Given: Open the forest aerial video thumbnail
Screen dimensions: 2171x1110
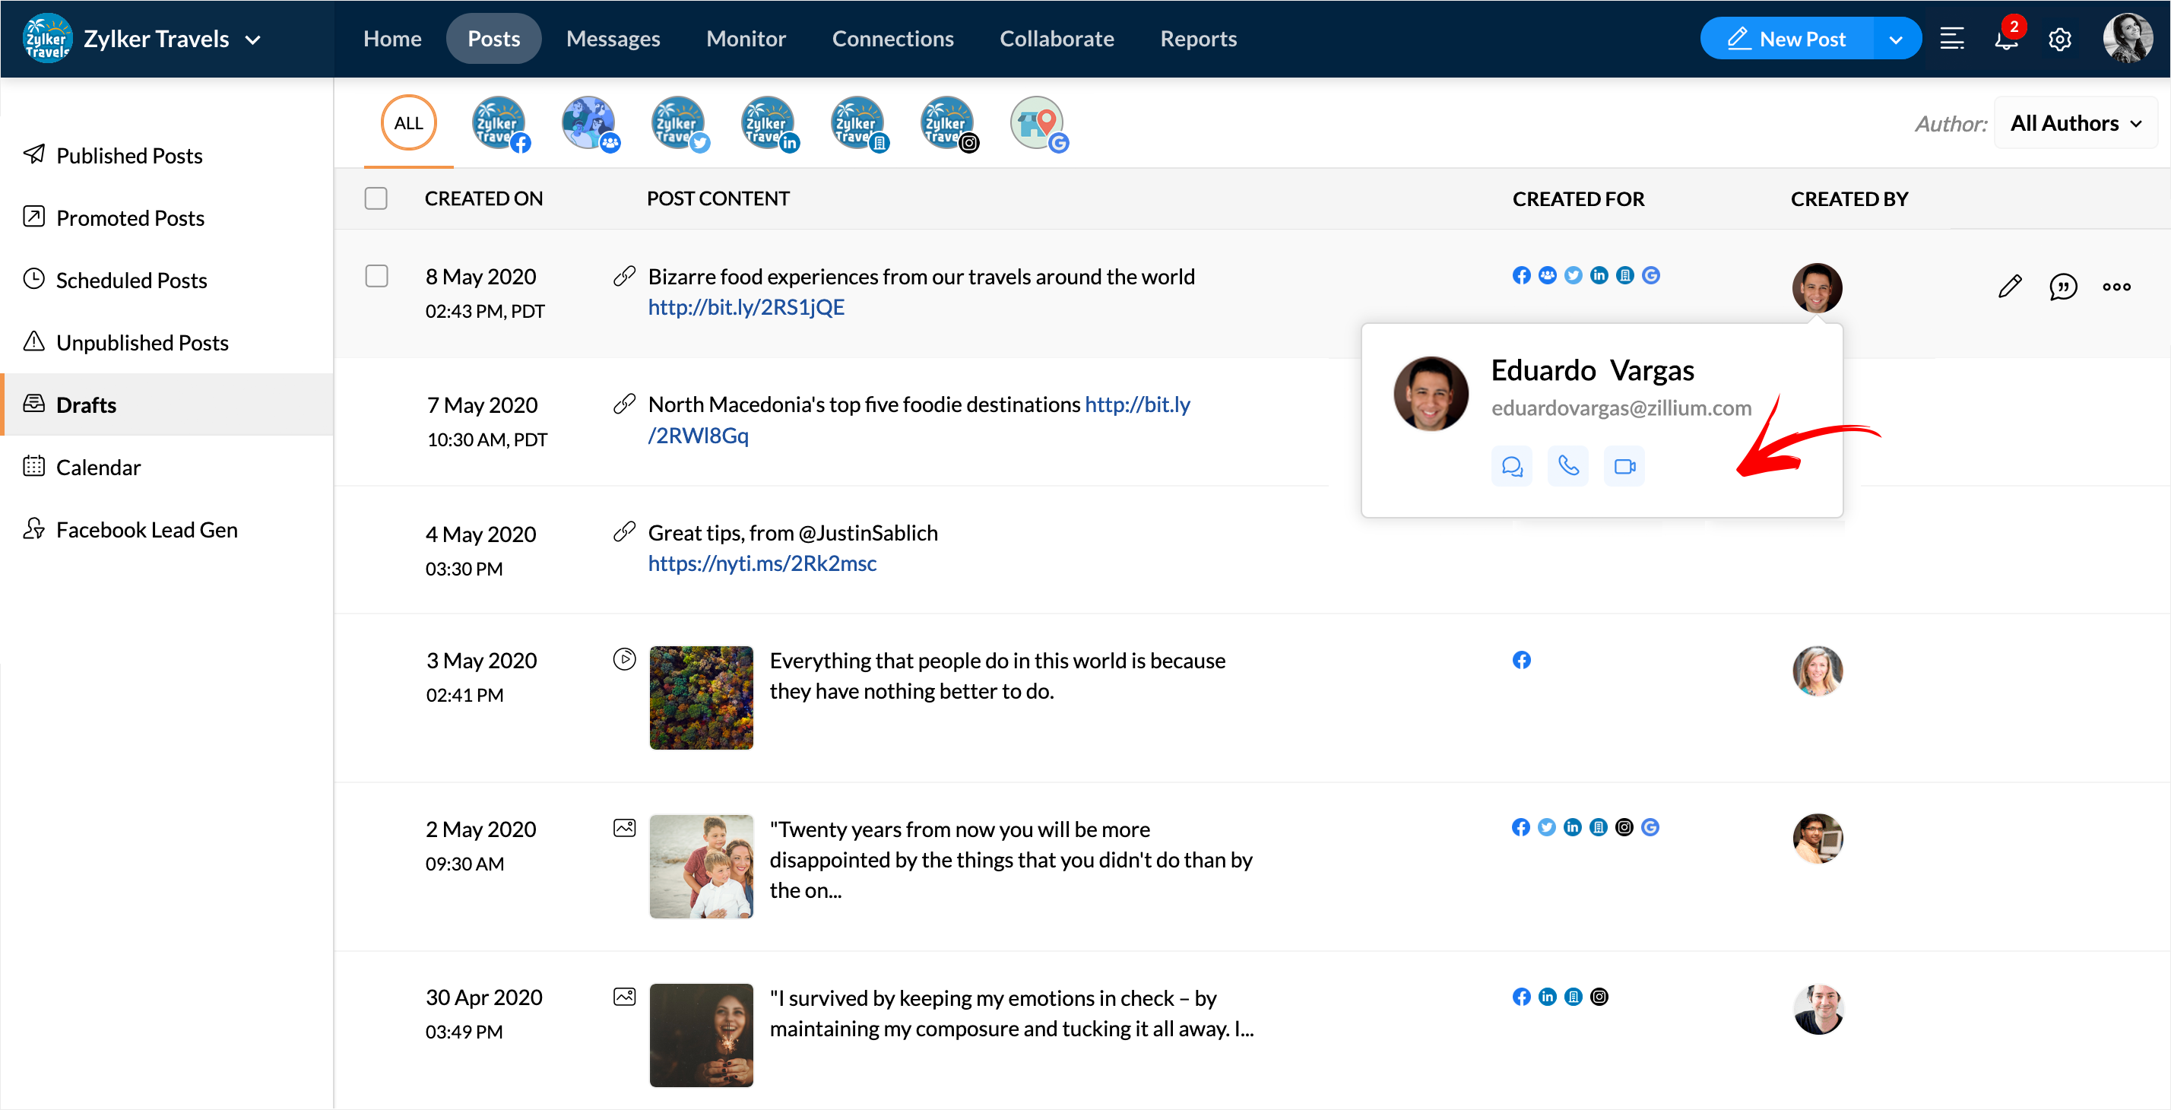Looking at the screenshot, I should coord(701,697).
